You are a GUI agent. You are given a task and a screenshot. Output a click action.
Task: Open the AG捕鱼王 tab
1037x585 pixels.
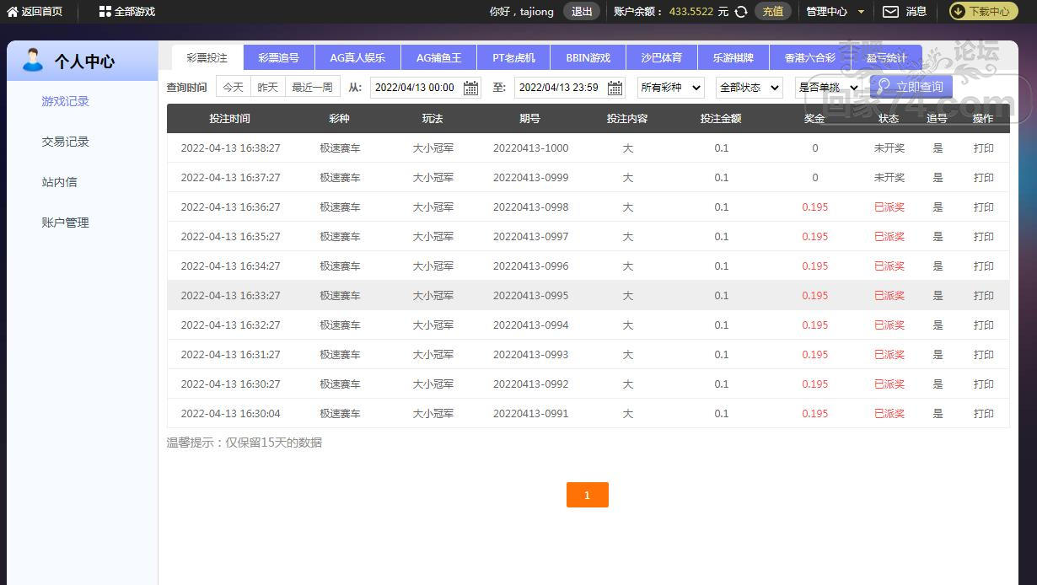click(x=439, y=58)
